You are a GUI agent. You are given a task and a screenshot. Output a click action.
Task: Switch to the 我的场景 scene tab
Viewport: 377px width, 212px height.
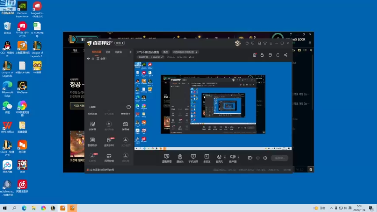coord(97,52)
